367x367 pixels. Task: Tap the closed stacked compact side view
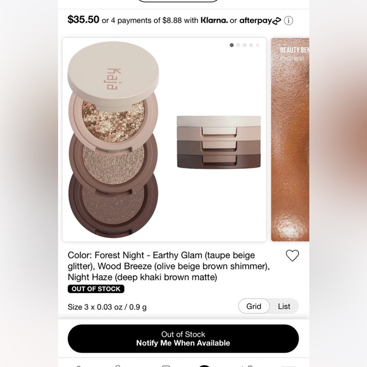click(219, 142)
